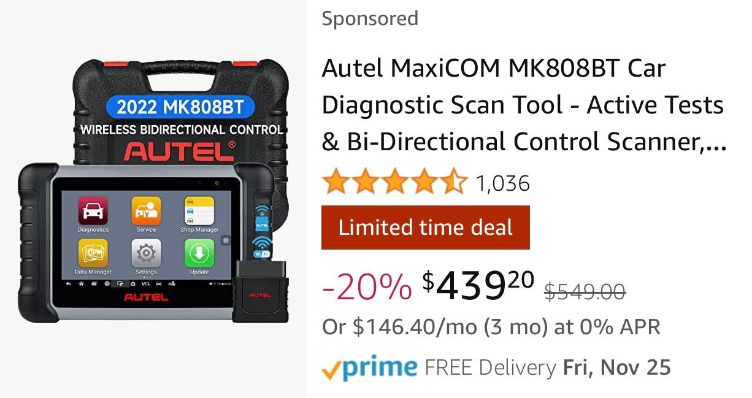Select the Shop Manager icon
Image resolution: width=752 pixels, height=398 pixels.
pyautogui.click(x=199, y=210)
